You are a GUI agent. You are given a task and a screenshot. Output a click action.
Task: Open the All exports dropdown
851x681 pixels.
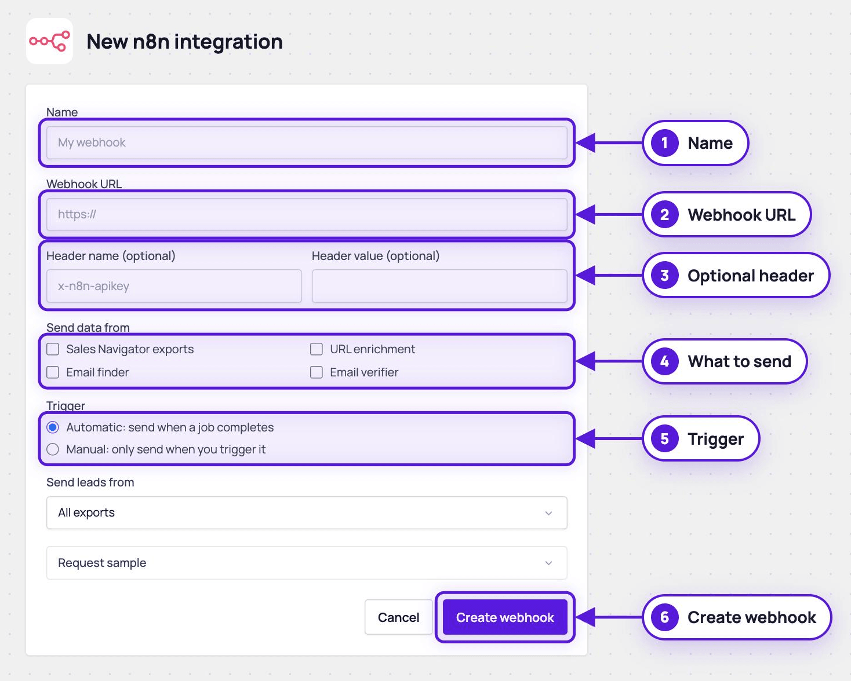[x=307, y=512]
